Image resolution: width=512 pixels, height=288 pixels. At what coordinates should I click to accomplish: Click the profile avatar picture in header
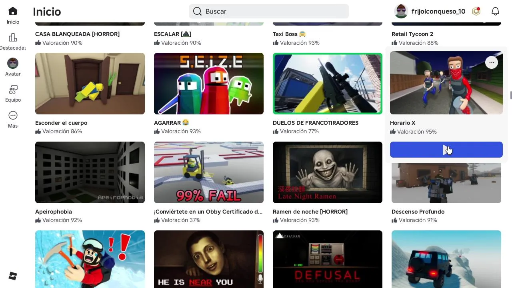click(x=401, y=11)
